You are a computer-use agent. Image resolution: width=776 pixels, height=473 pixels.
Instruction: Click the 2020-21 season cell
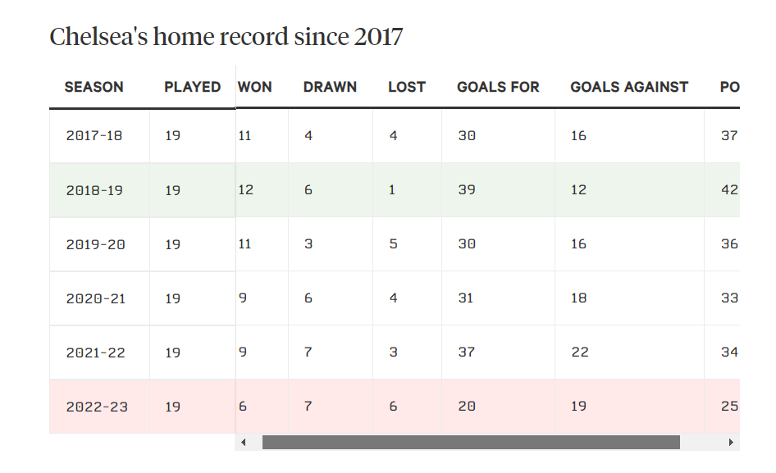pyautogui.click(x=99, y=298)
